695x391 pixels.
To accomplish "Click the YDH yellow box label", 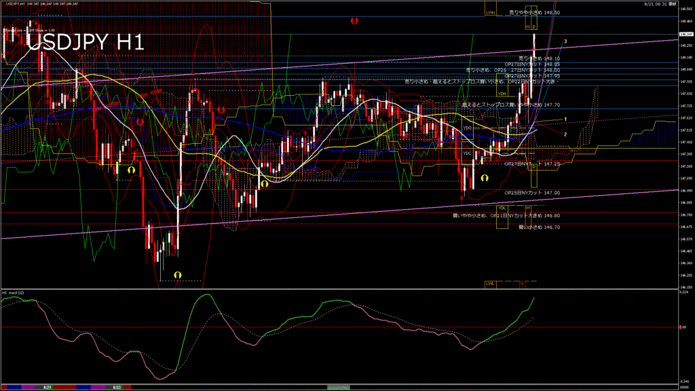I will [x=502, y=94].
